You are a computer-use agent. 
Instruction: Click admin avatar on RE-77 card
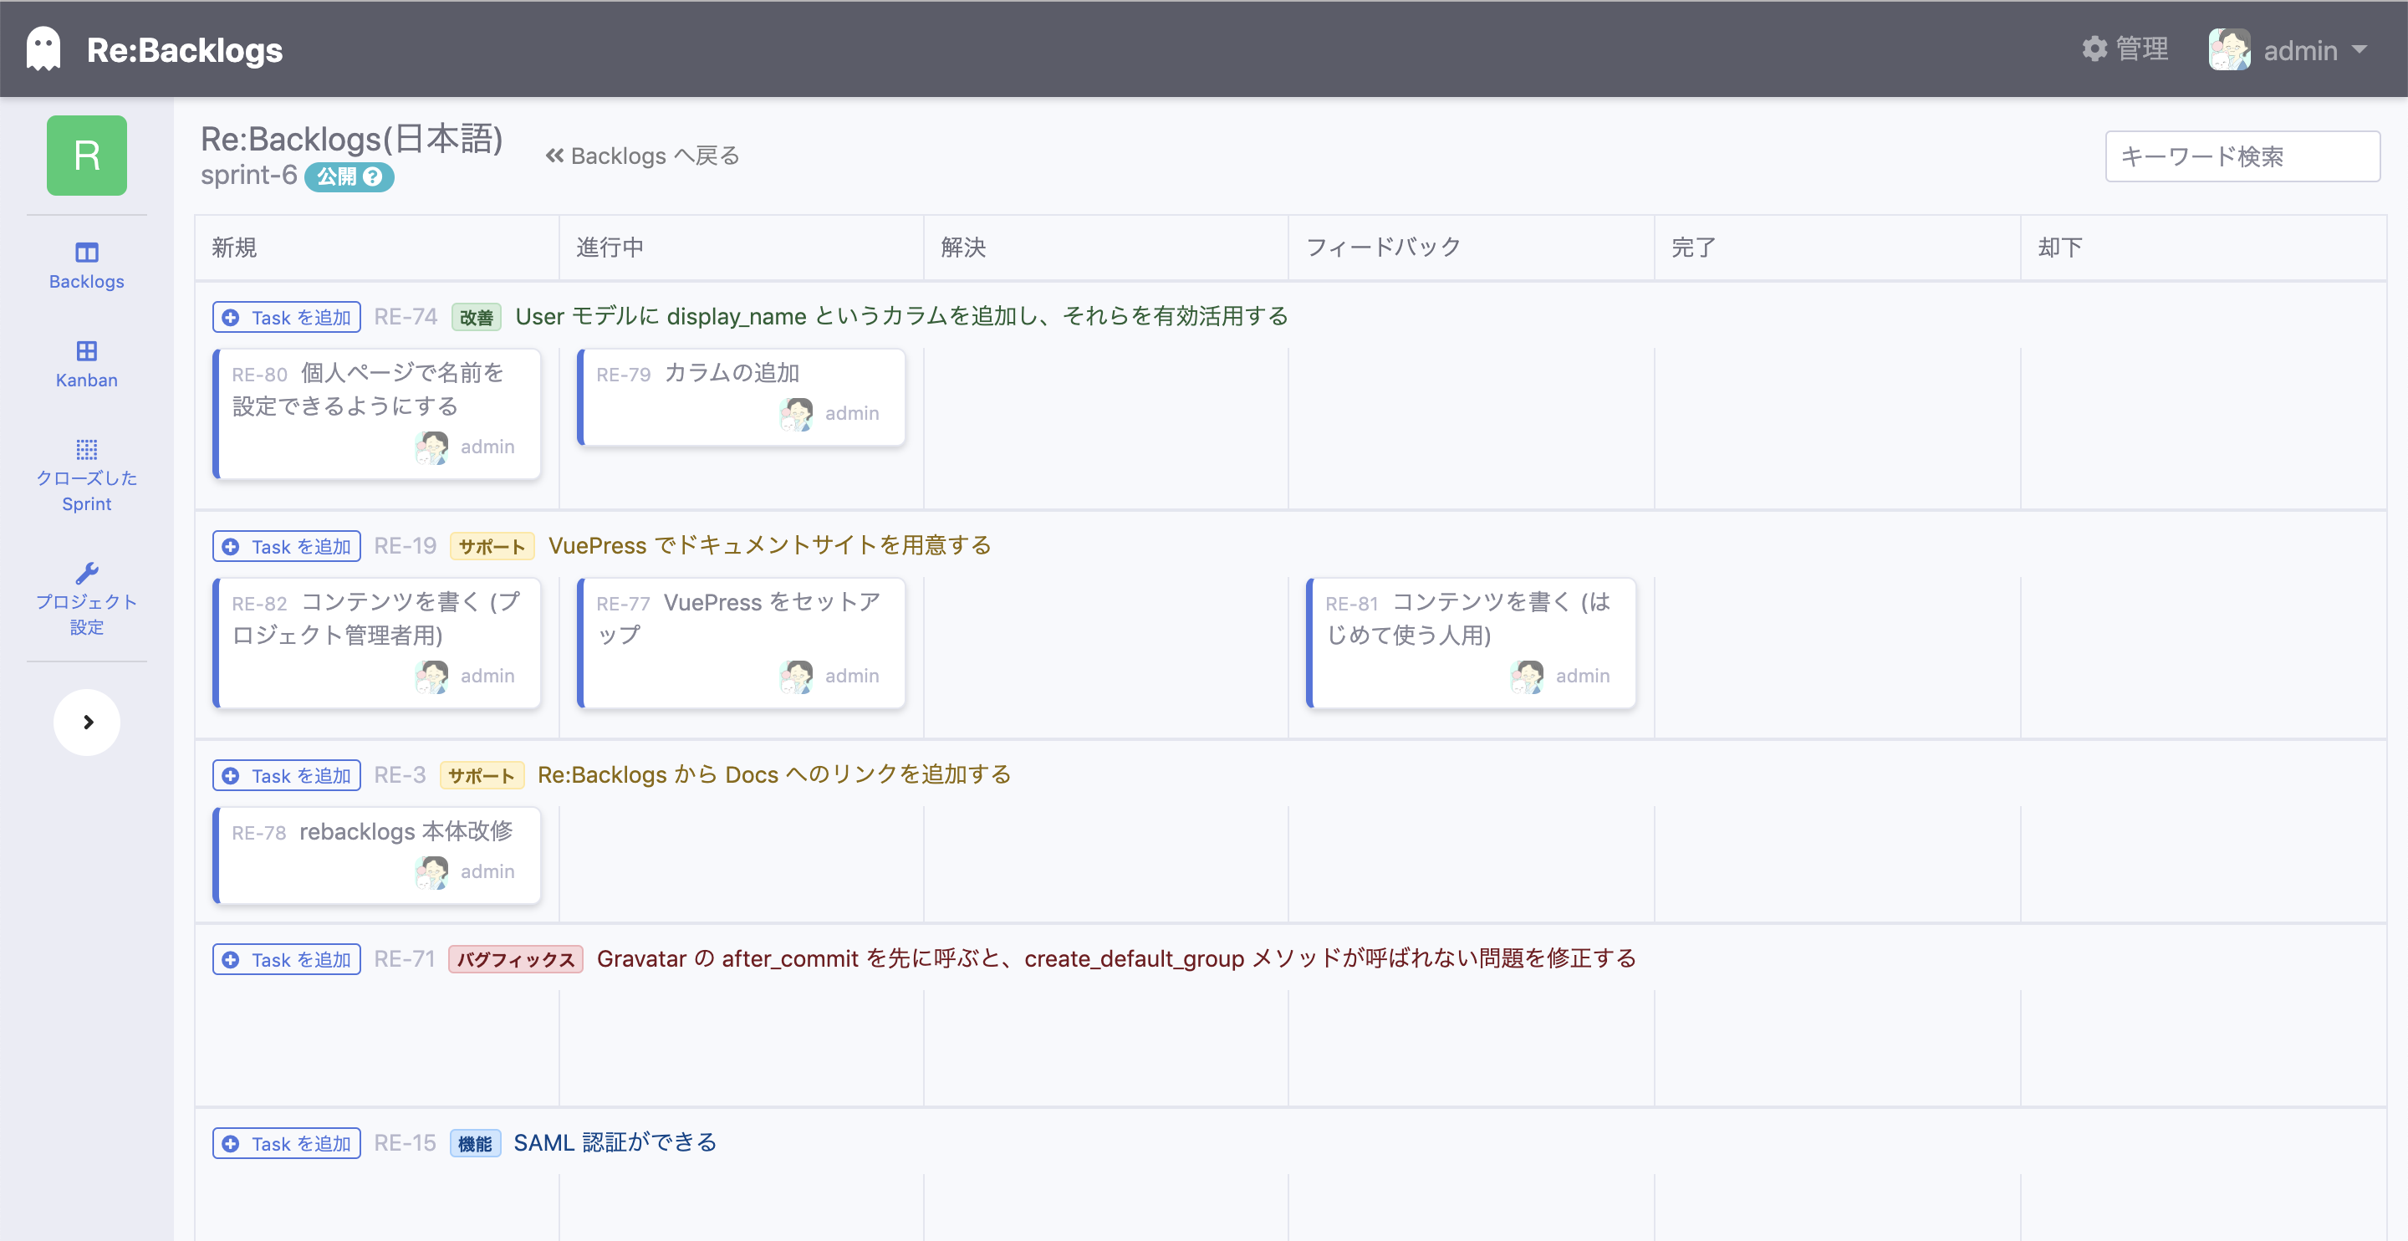tap(795, 677)
